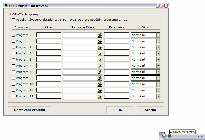Click Parametry field for Program 4
Screen dimensions: 205x140
tap(116, 47)
